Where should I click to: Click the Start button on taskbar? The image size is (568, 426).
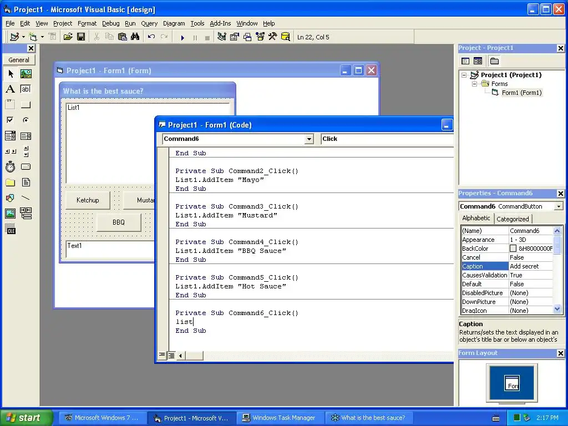tap(26, 418)
